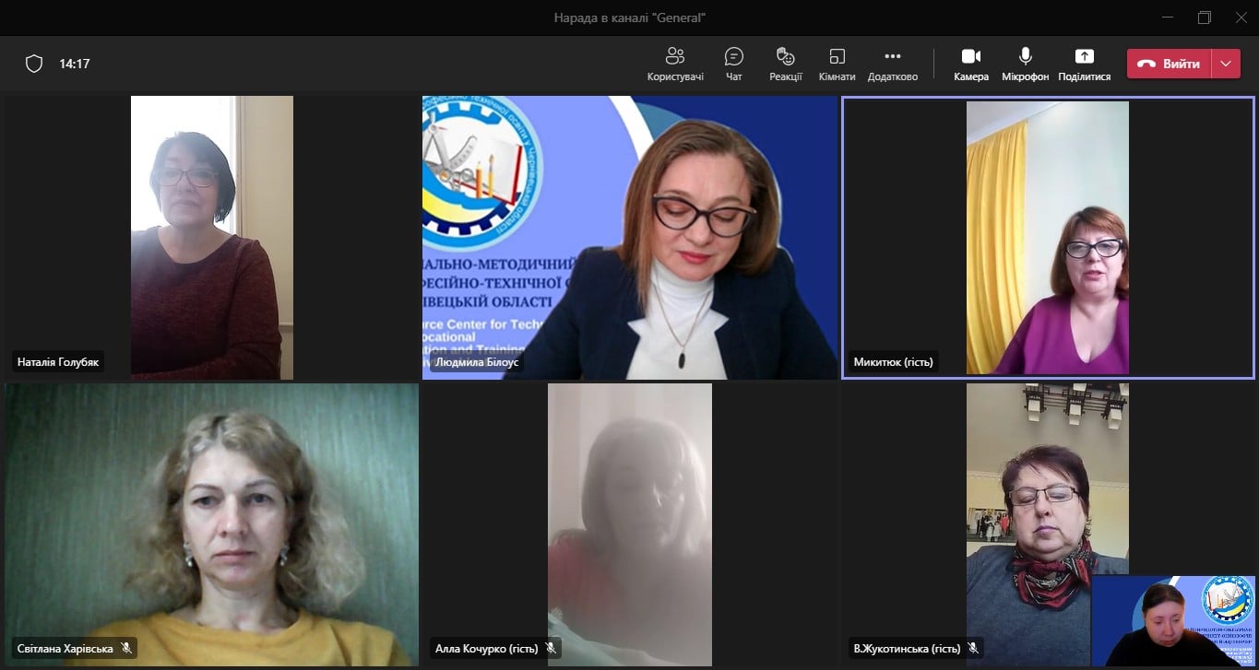1259x670 pixels.
Task: Select the Микитюк (гість) video tile
Action: coord(1047,237)
